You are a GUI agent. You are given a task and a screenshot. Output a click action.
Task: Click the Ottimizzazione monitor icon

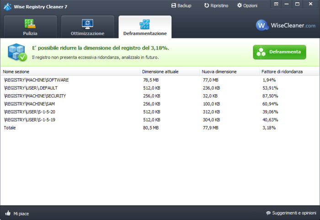[87, 23]
